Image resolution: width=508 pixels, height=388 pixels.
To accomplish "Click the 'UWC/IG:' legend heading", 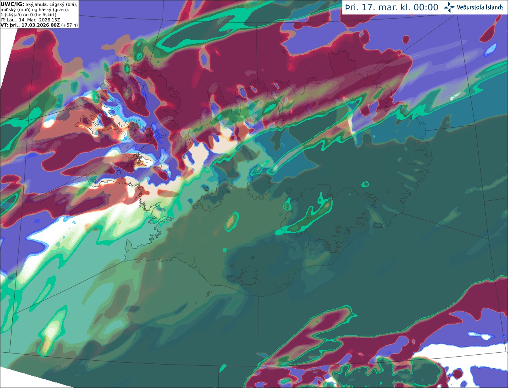I will [12, 4].
